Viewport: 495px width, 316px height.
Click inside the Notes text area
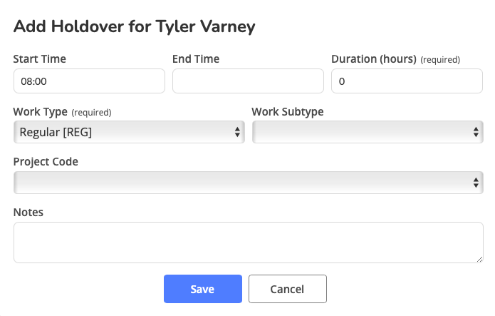249,243
